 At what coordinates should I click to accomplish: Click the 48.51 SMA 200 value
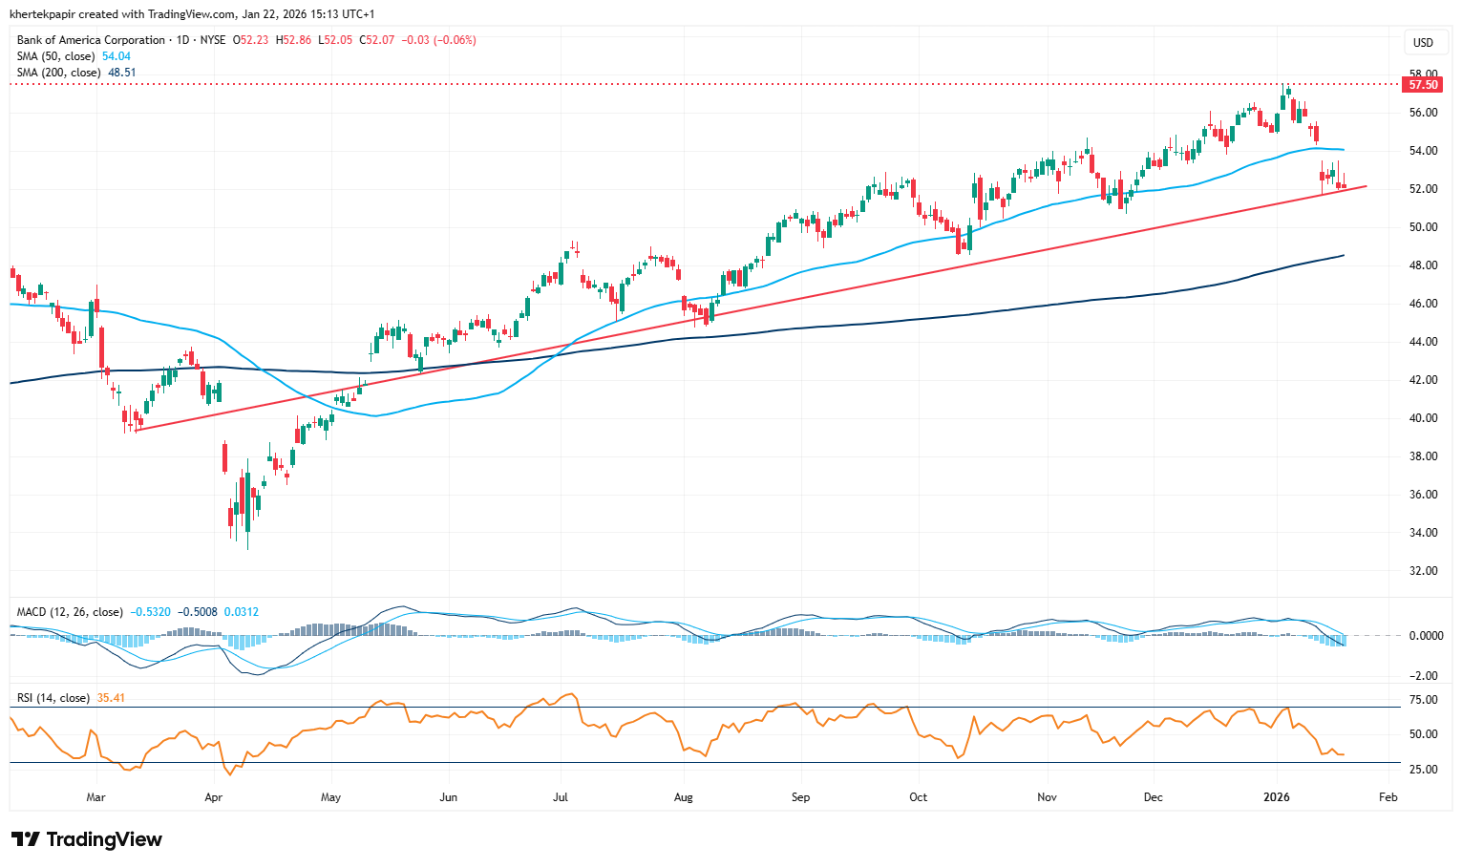click(x=121, y=73)
